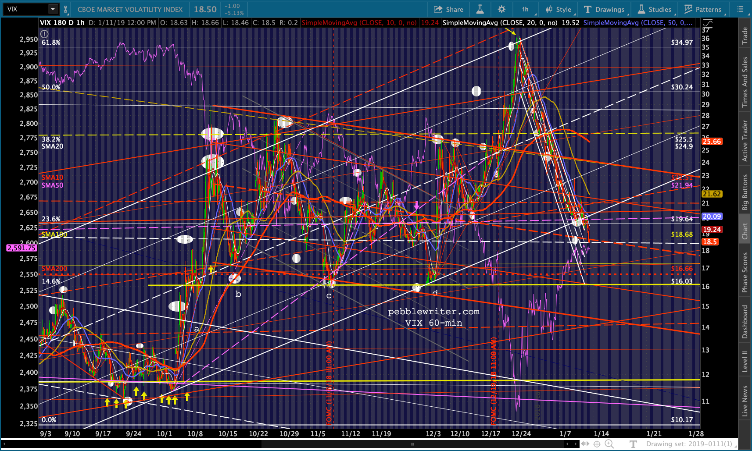Screen dimensions: 752x451
Task: Click the curve icon above price axis
Action: click(707, 23)
